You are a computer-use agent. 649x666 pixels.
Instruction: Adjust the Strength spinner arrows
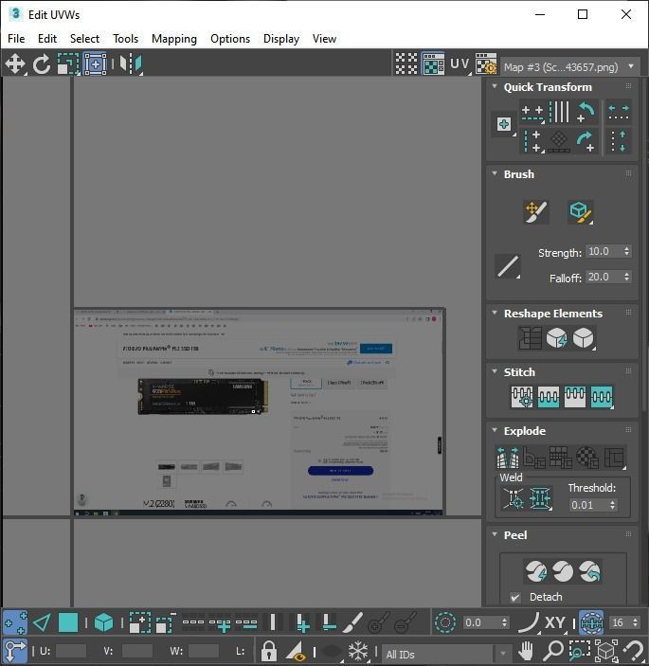627,251
